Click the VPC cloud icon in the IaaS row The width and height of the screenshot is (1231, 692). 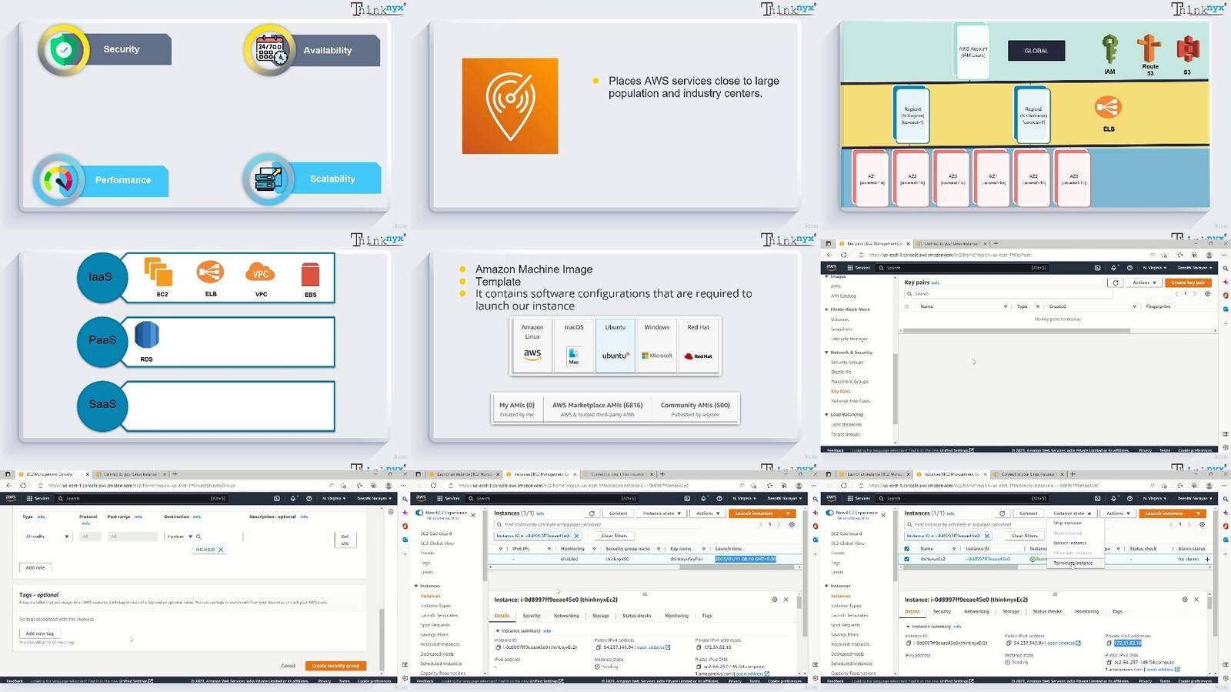(x=261, y=273)
